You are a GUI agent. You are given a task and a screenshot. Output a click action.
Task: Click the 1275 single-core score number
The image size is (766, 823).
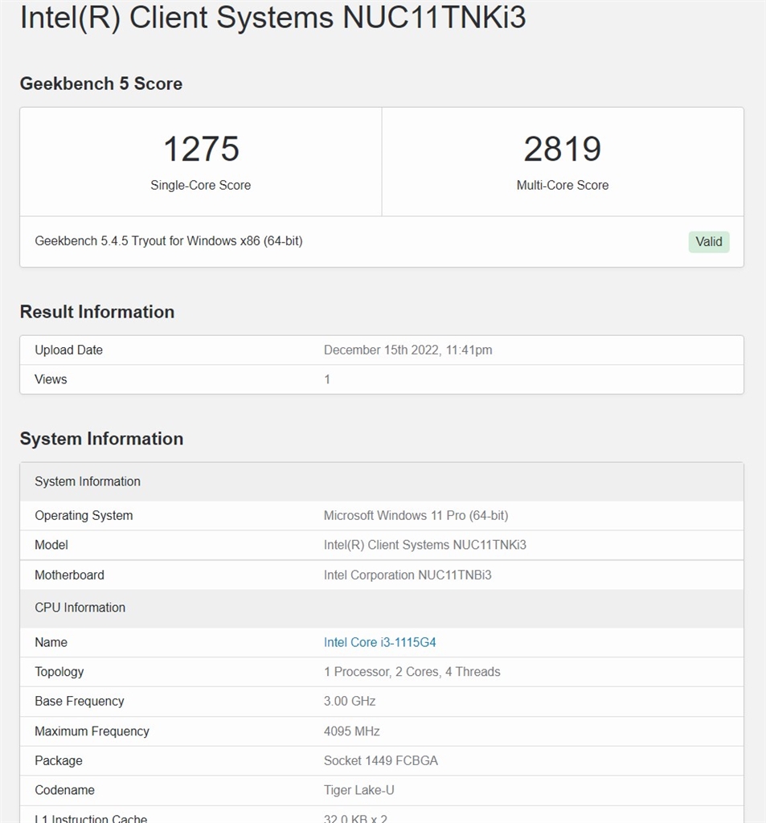point(201,149)
